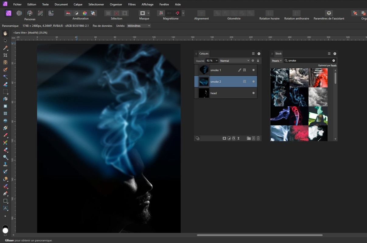Open the Pexels stock source dropdown
Image resolution: width=367 pixels, height=243 pixels.
pyautogui.click(x=276, y=61)
